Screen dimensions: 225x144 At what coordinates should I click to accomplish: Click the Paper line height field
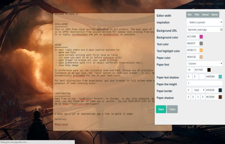pos(205,83)
